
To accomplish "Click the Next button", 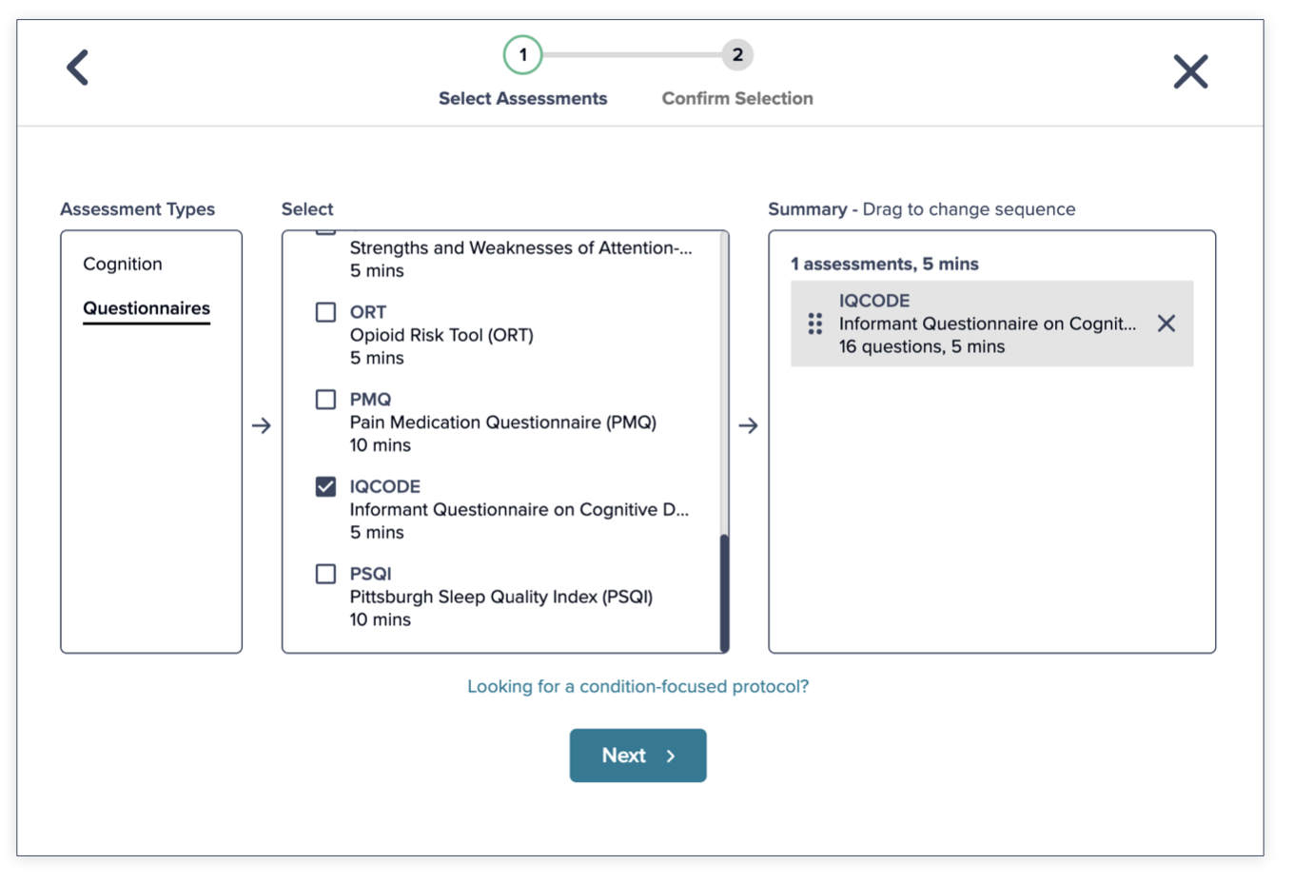I will [x=637, y=755].
